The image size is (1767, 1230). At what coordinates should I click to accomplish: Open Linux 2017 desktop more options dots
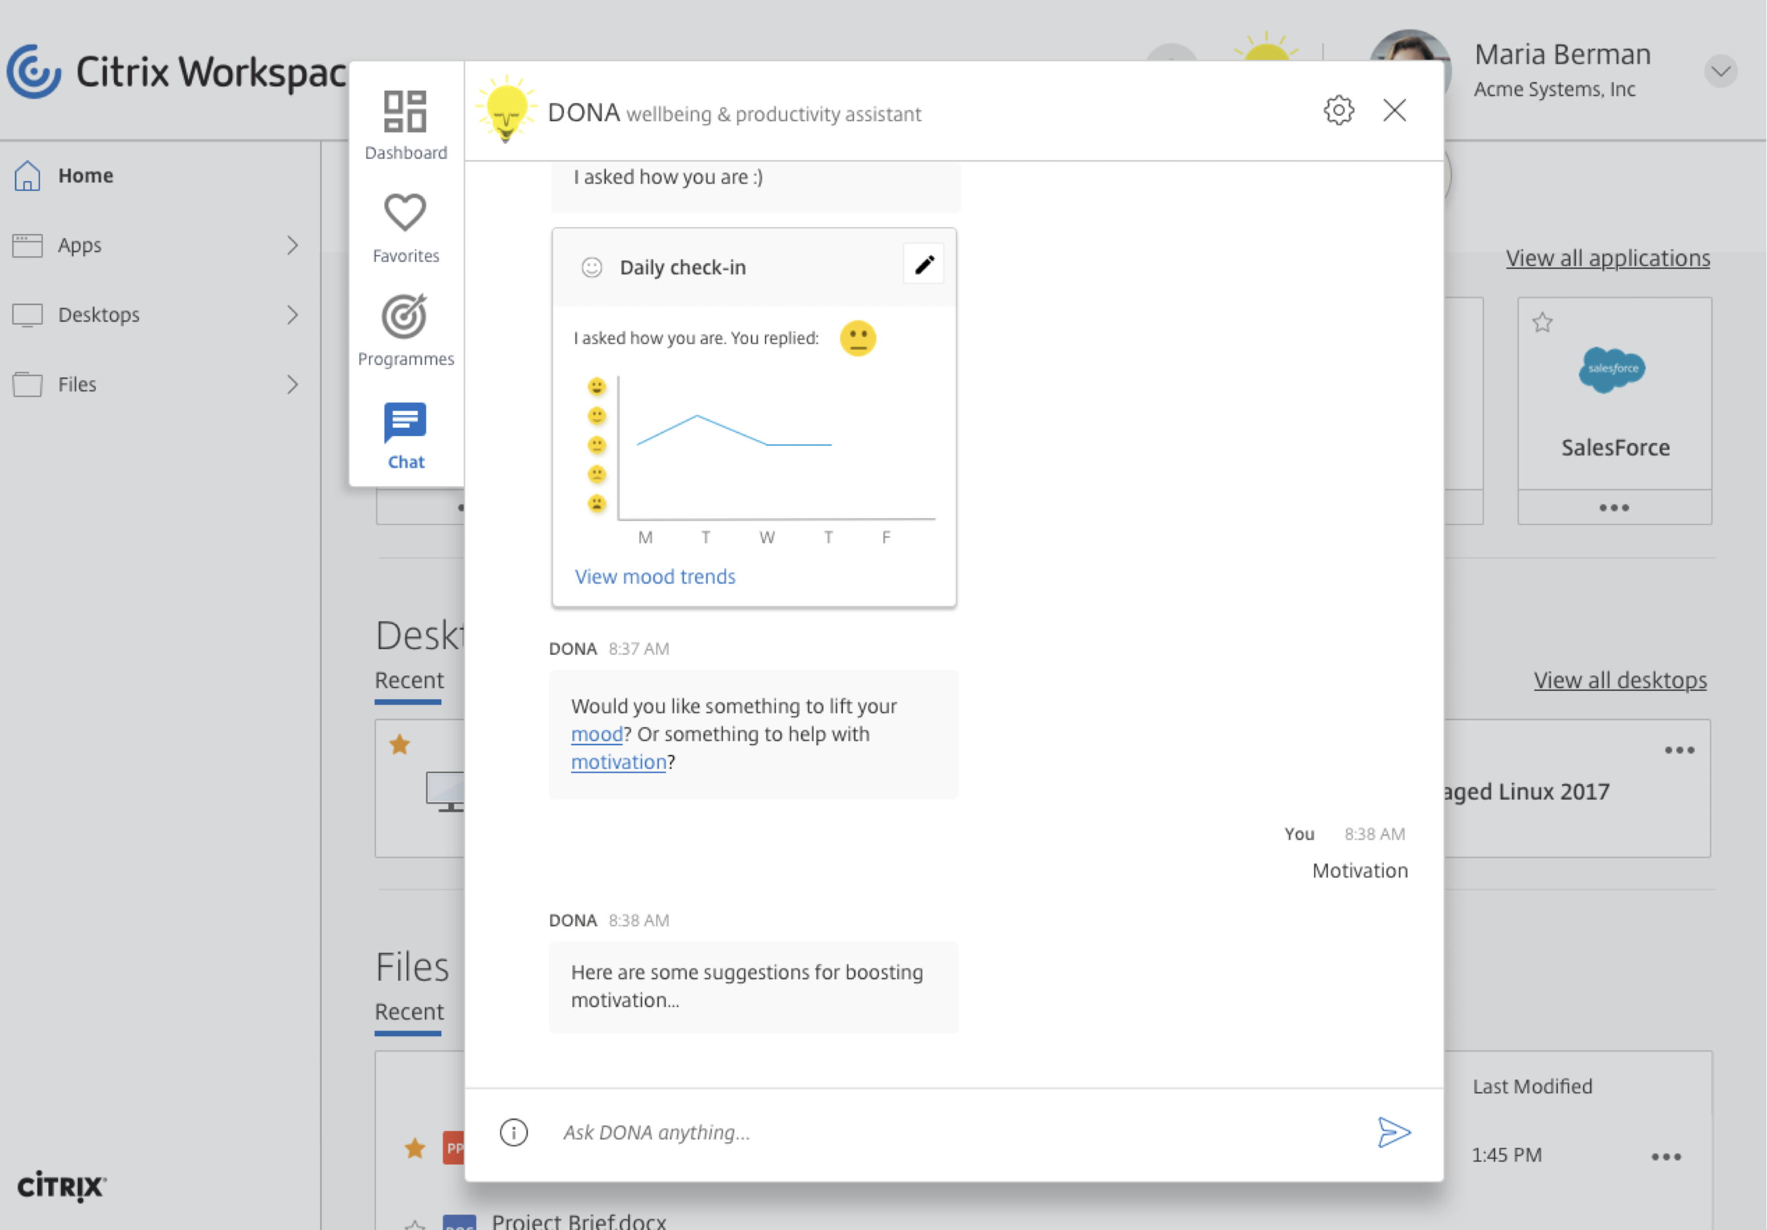[x=1679, y=751]
